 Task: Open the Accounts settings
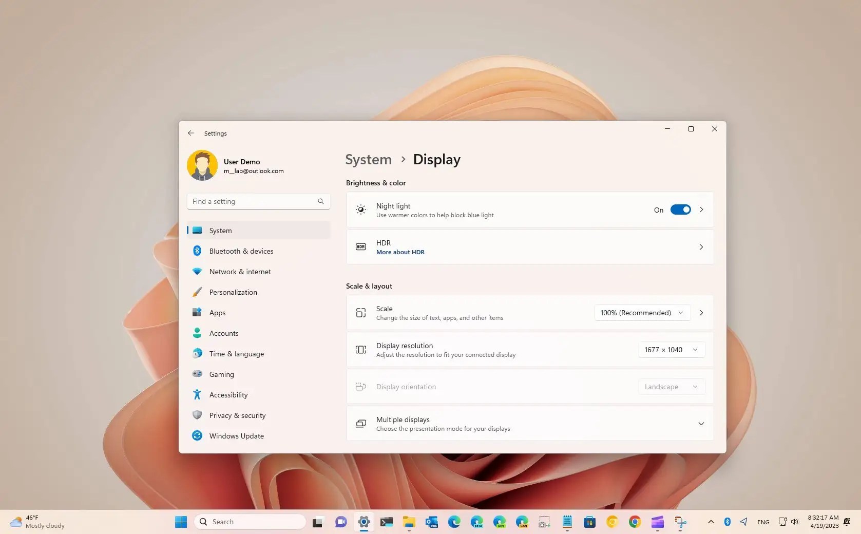[223, 333]
